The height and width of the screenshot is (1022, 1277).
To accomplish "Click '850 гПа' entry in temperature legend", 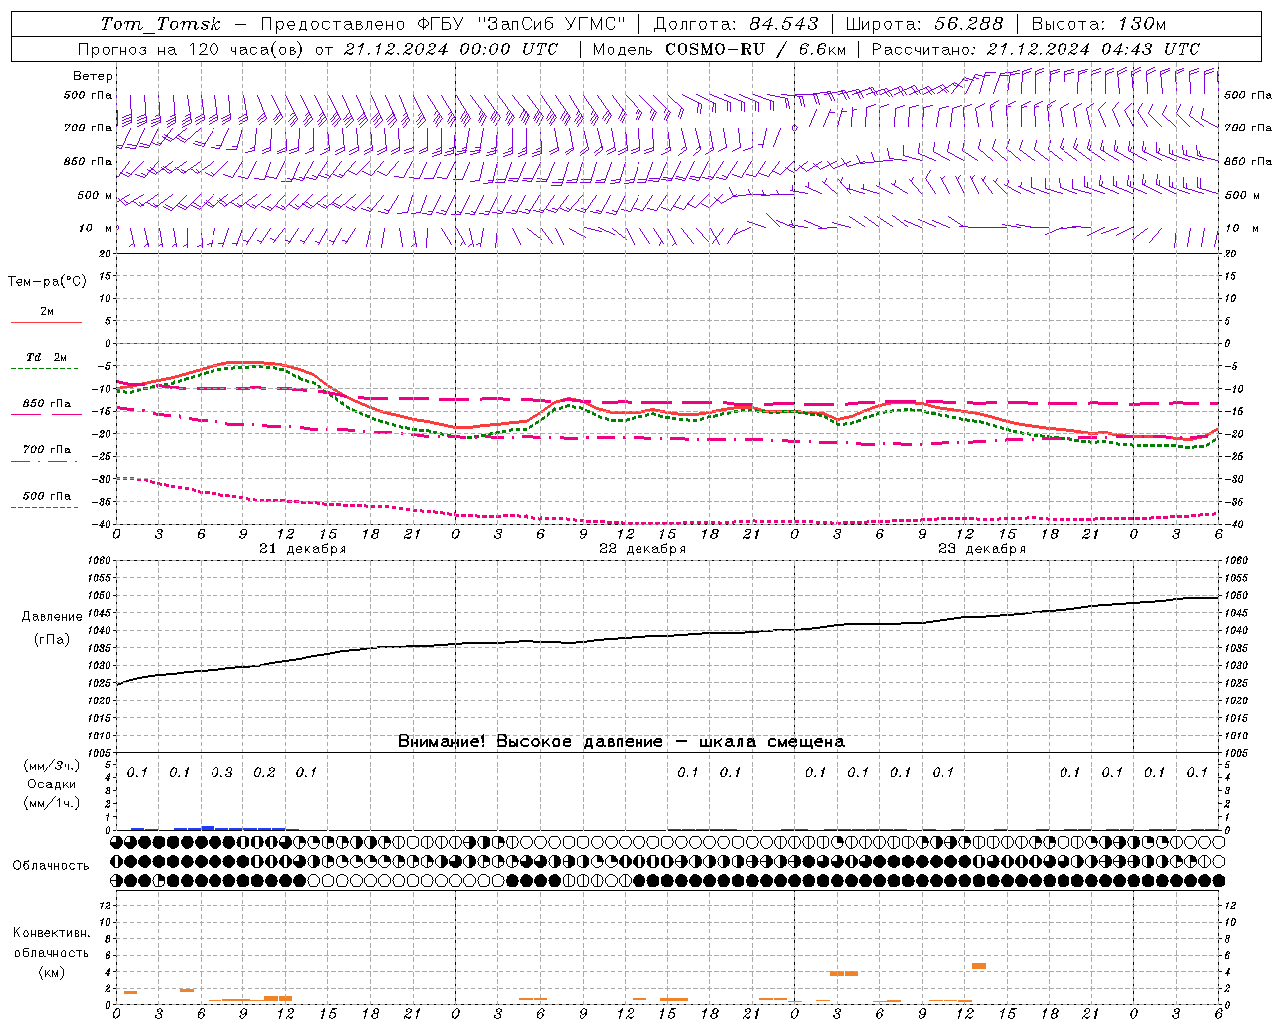I will [46, 404].
